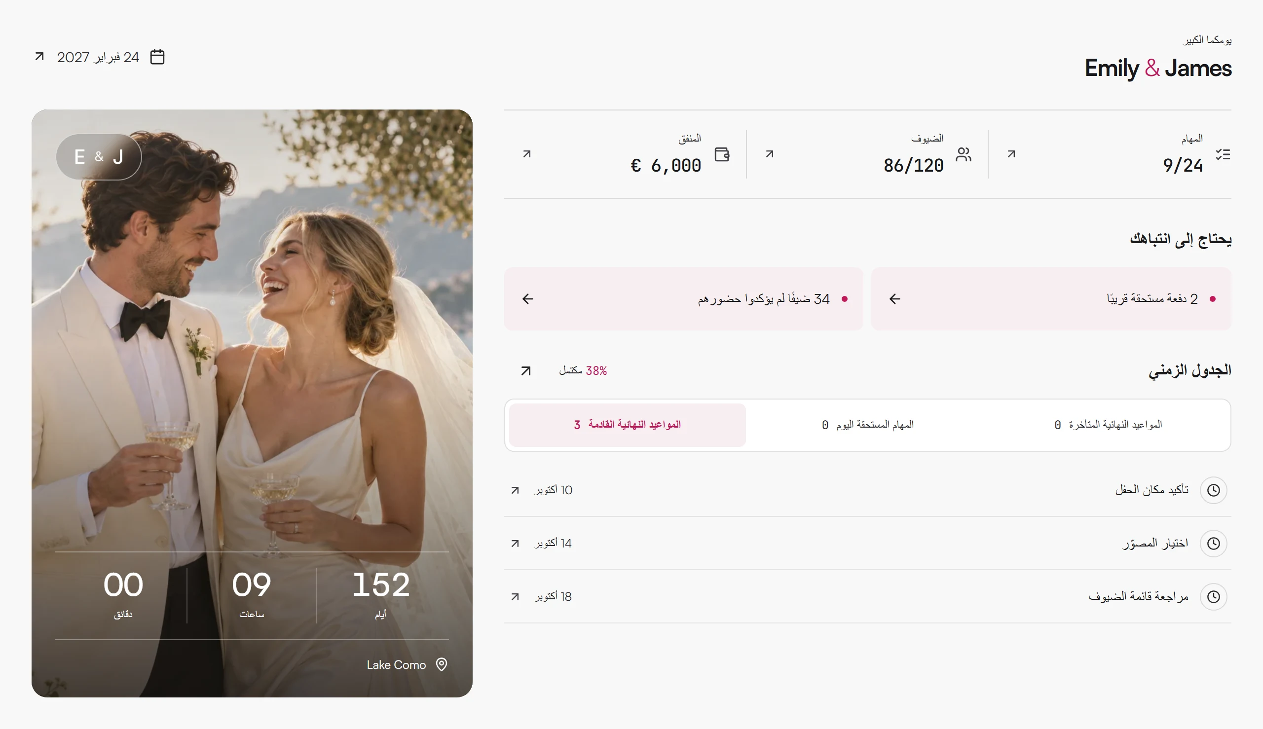This screenshot has height=729, width=1263.
Task: Click the task title اختيار المصوّر
Action: click(1155, 543)
